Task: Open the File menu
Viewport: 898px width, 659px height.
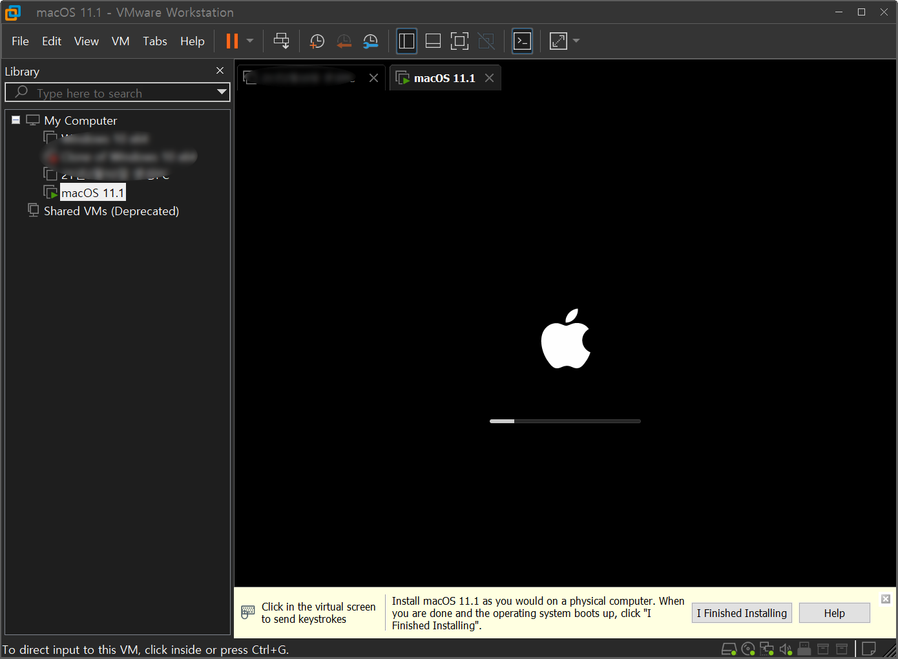Action: pyautogui.click(x=20, y=41)
